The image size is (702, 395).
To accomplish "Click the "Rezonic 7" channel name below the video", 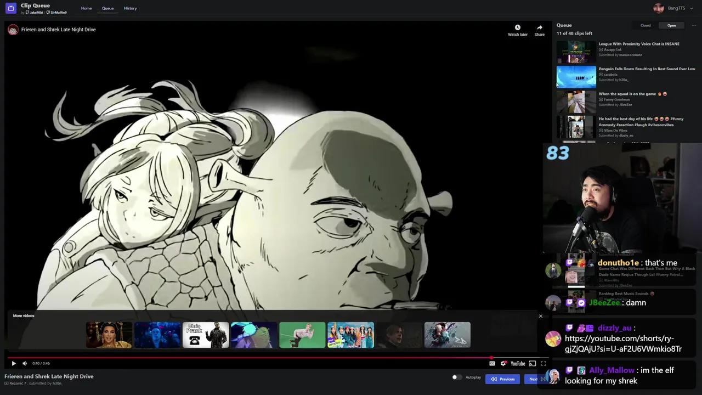I will [x=18, y=383].
